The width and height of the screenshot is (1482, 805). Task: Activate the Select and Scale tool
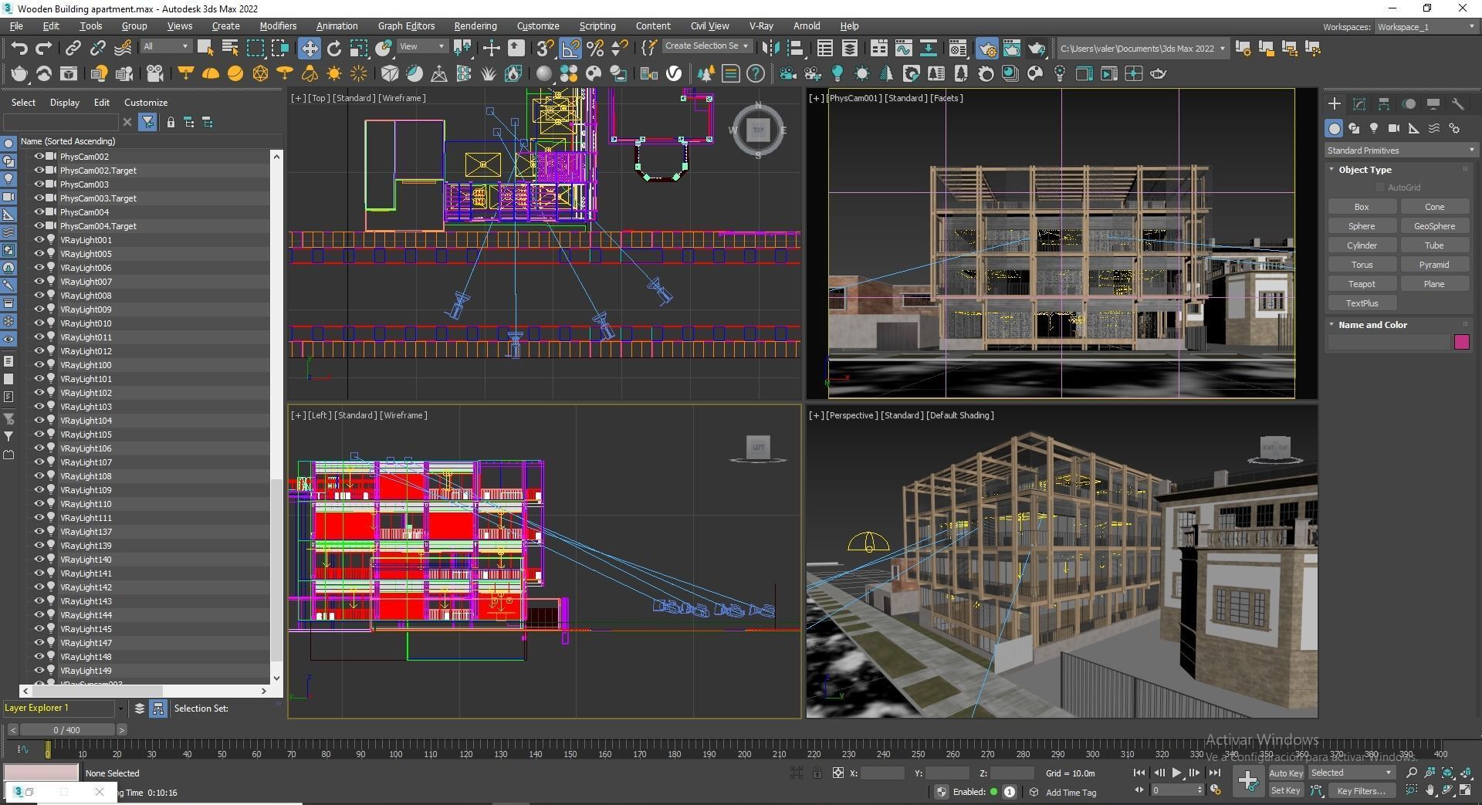tap(359, 48)
